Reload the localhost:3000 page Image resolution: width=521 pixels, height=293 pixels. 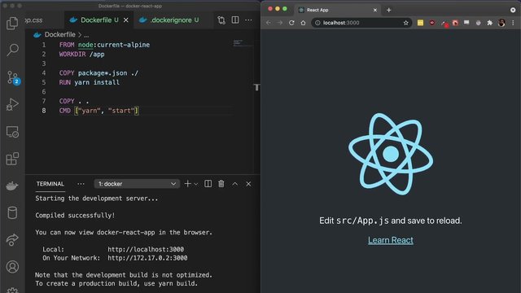291,23
